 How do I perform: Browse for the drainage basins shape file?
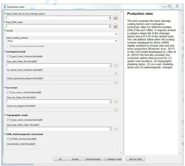tap(115, 18)
